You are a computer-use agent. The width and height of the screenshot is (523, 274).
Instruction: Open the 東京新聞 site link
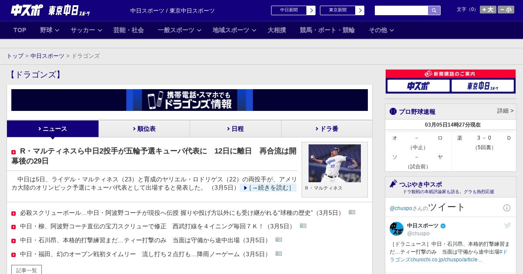pos(342,10)
